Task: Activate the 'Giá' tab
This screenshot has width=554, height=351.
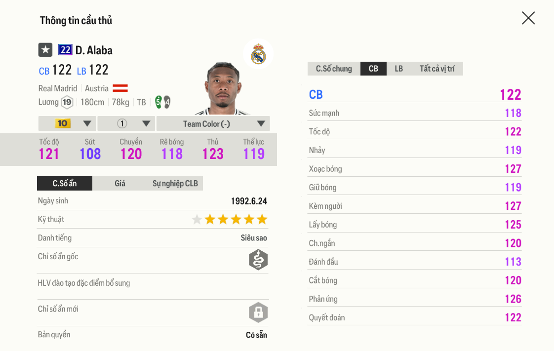Action: [x=121, y=183]
